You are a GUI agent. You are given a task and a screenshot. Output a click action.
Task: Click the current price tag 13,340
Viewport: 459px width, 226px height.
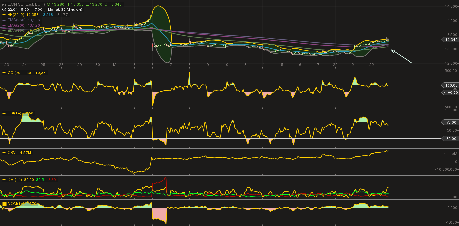pyautogui.click(x=449, y=40)
